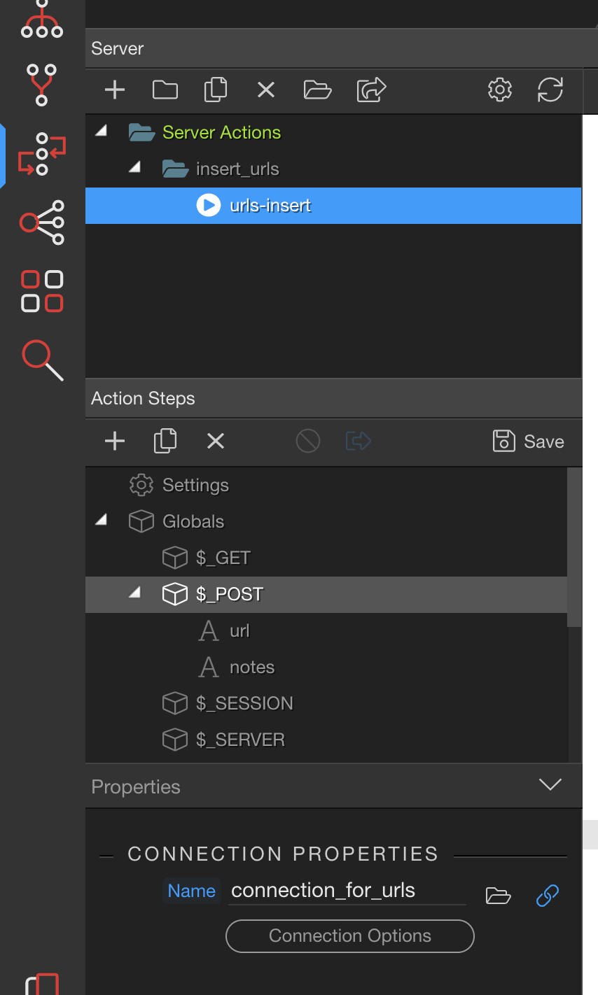Screen dimensions: 598x995
Task: Collapse the Server Actions folder
Action: (x=102, y=132)
